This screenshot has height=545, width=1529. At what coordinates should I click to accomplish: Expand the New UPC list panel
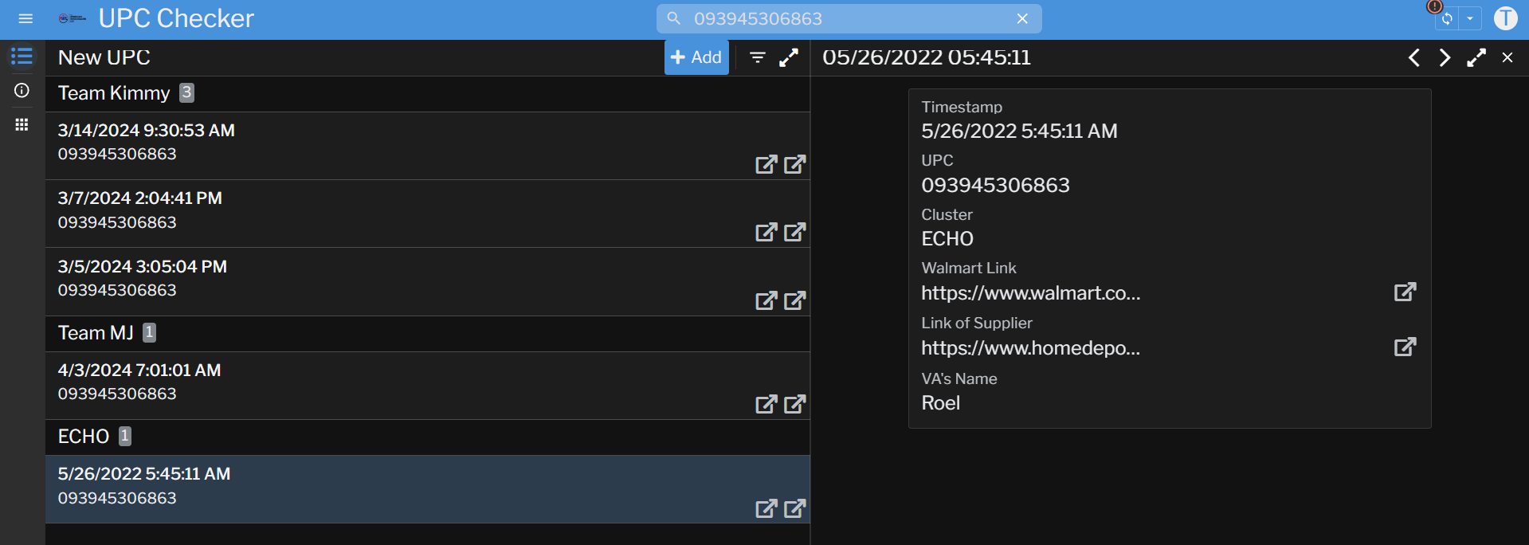coord(789,57)
